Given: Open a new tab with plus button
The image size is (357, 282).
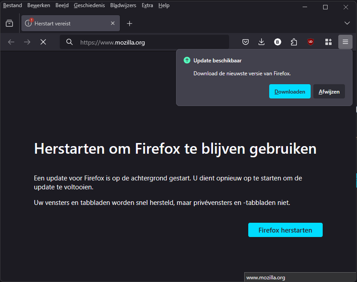Looking at the screenshot, I should pyautogui.click(x=130, y=24).
